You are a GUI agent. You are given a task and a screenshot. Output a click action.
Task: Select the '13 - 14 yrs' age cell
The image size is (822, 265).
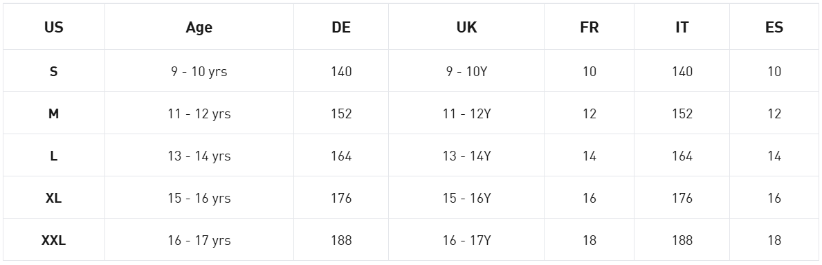[199, 156]
